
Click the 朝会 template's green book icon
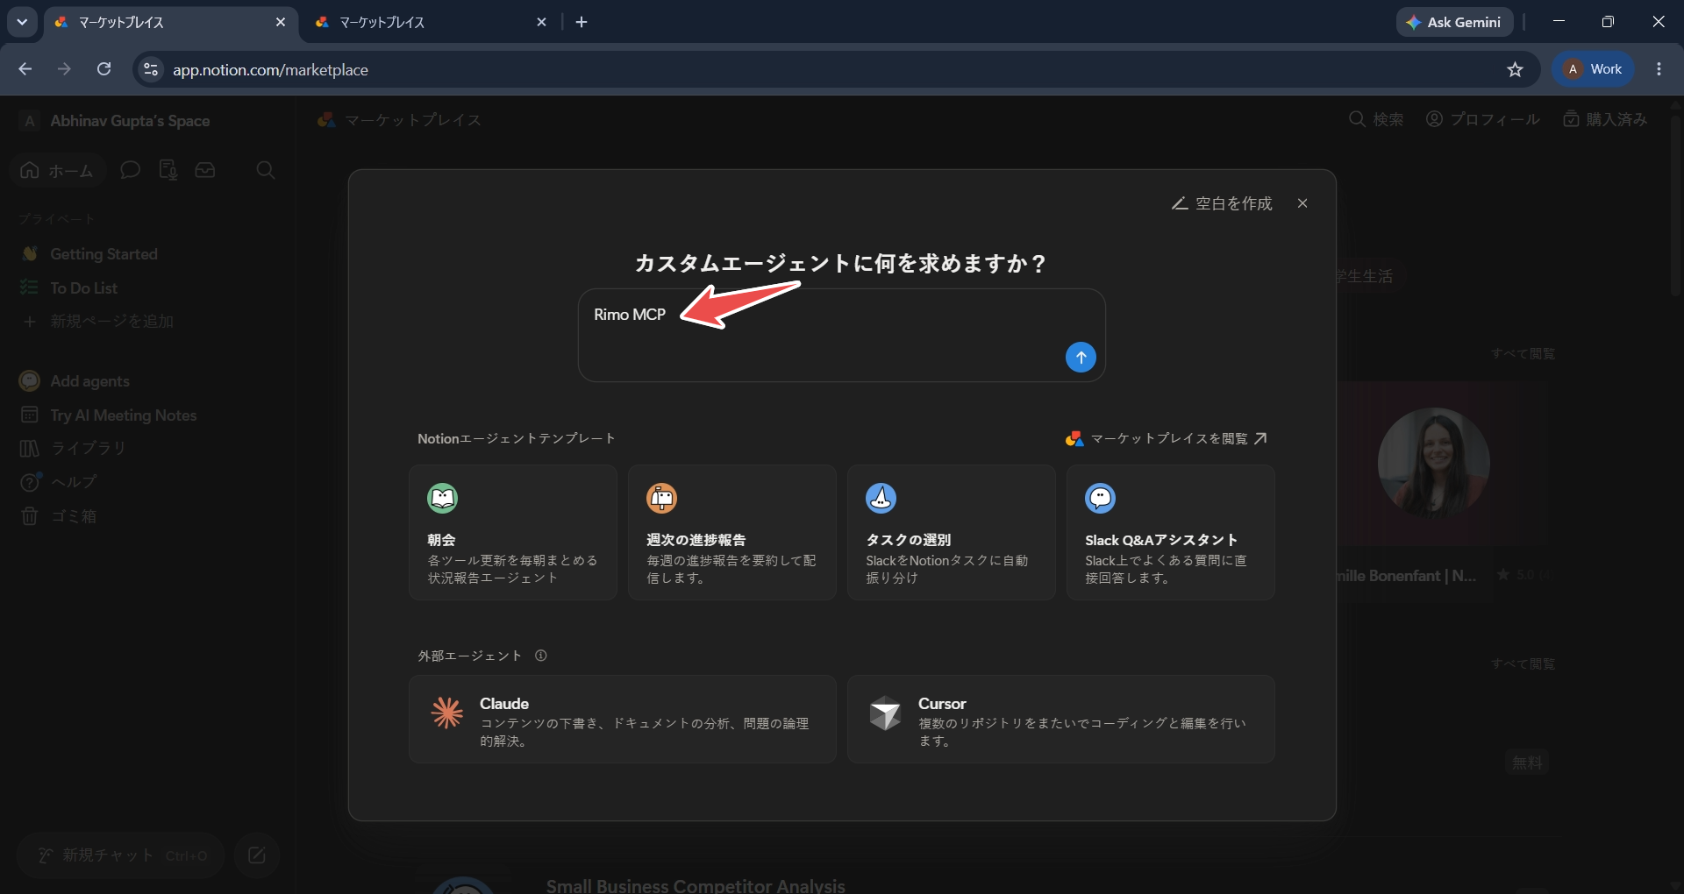tap(443, 498)
